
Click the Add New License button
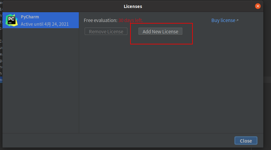tap(160, 31)
